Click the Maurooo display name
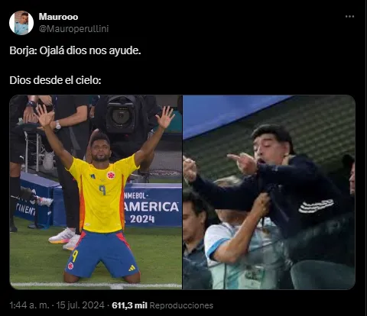 point(58,17)
